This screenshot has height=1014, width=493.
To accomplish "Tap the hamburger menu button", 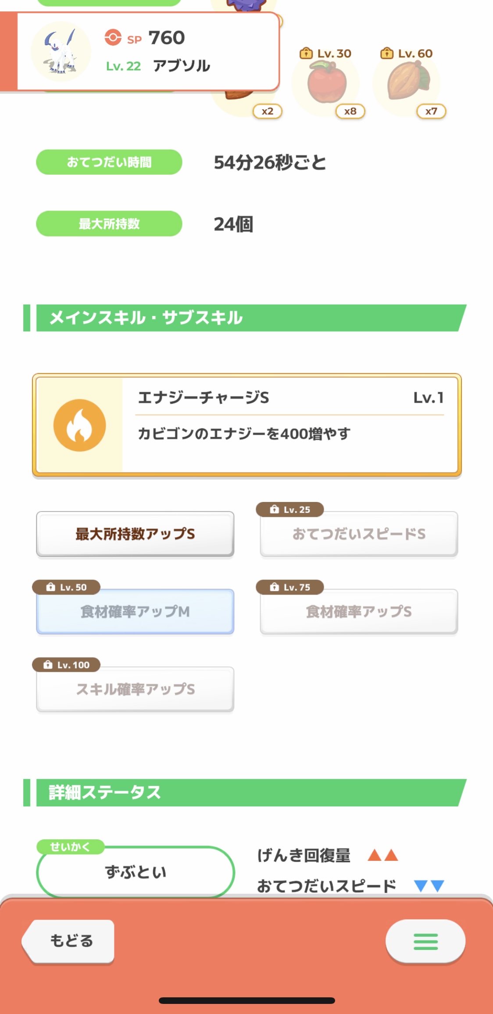I will tap(425, 941).
